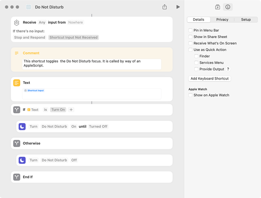The image size is (261, 198).
Task: Open the share shortcut icon
Action: [x=164, y=7]
